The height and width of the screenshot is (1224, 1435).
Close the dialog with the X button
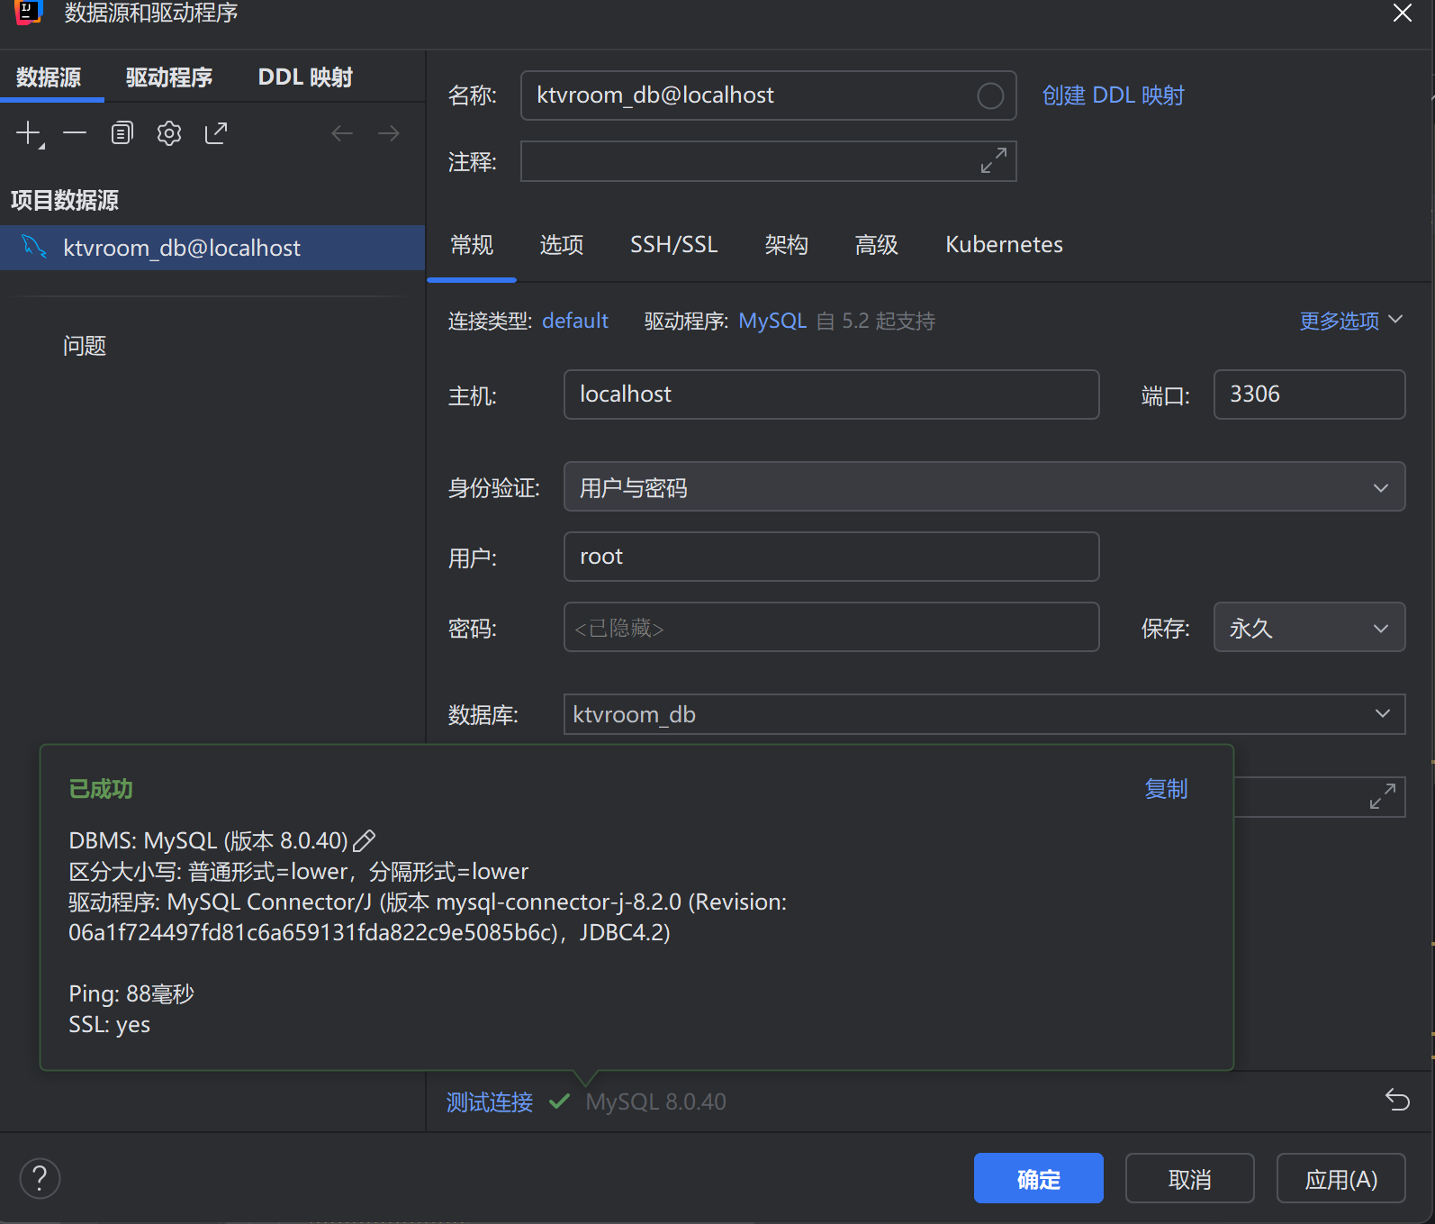click(x=1403, y=13)
